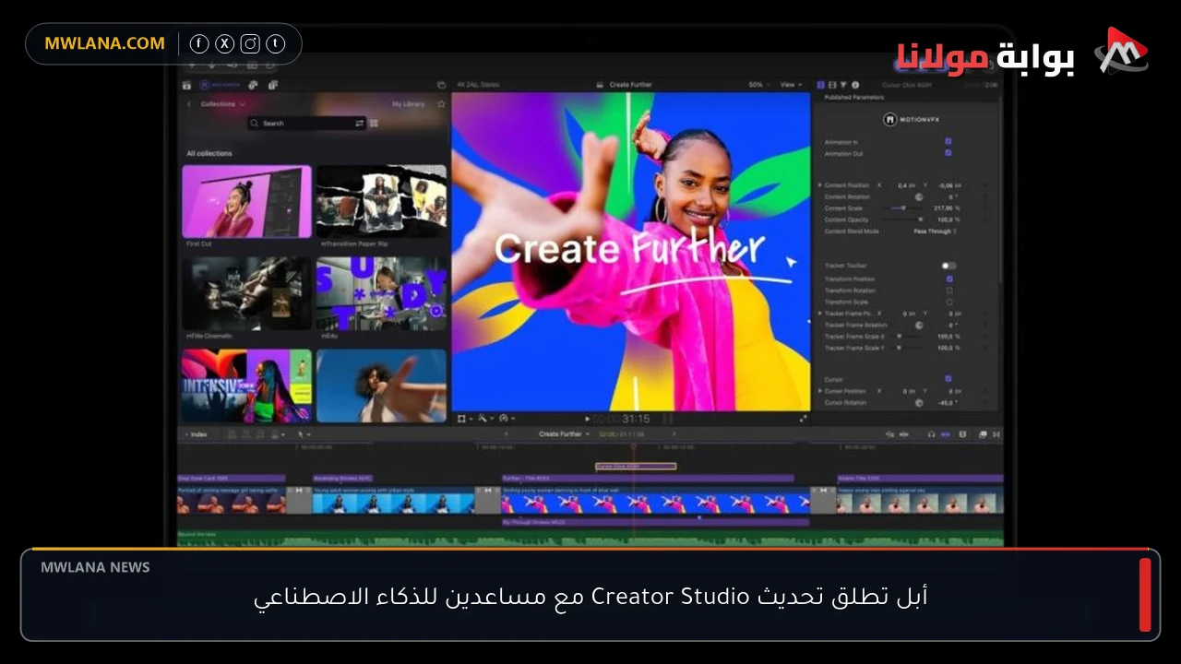Open the Instagram icon in the header
1181x664 pixels.
click(x=250, y=43)
